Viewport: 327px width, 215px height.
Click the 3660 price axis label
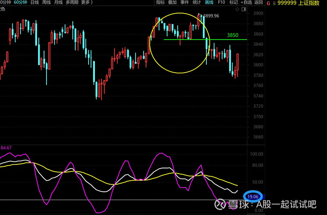[258, 137]
